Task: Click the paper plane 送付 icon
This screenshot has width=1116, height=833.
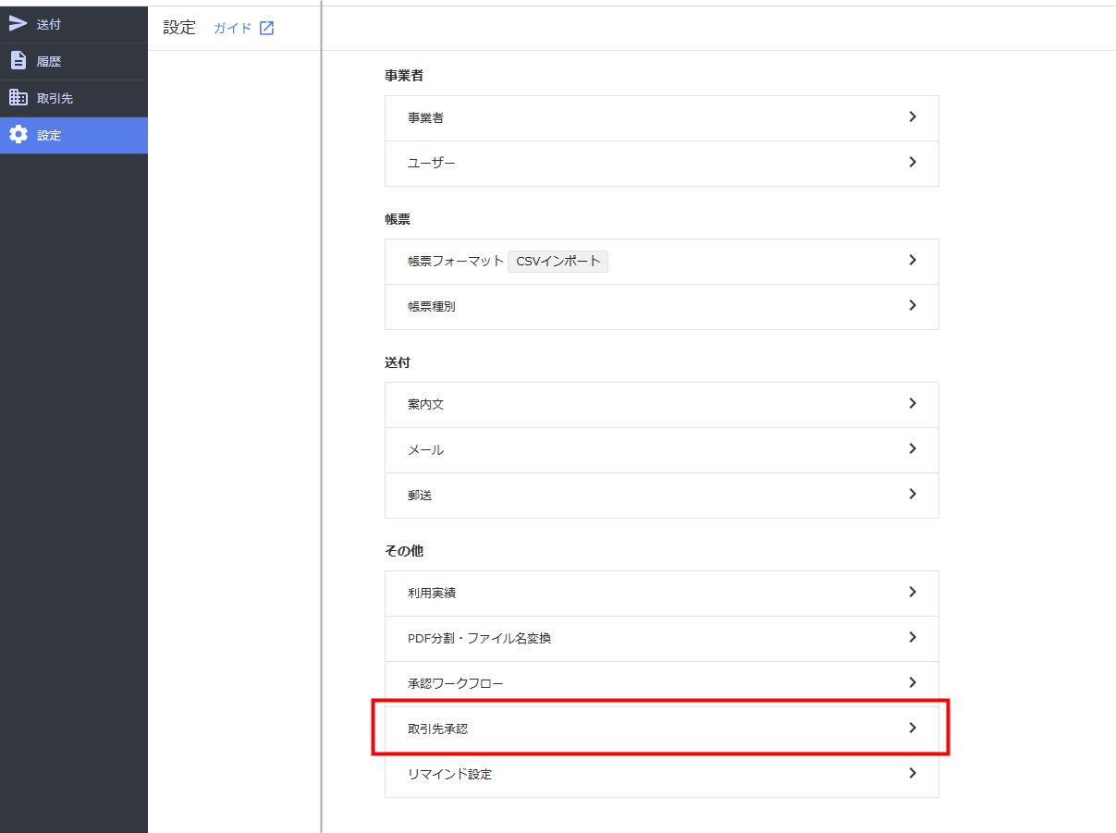Action: (18, 24)
